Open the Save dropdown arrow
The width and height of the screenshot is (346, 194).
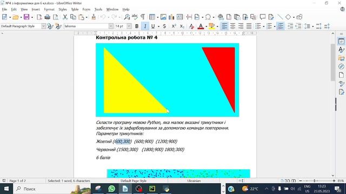(32, 17)
